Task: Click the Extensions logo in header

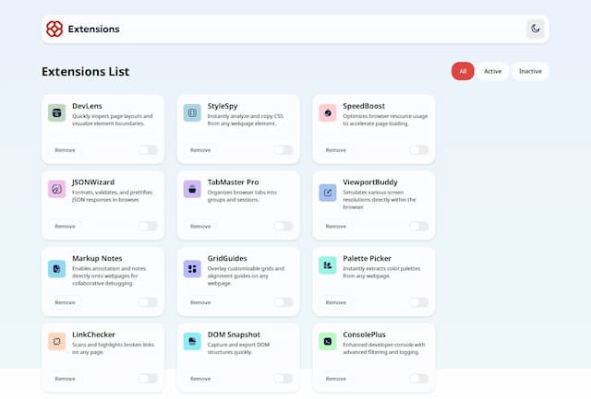Action: 55,29
